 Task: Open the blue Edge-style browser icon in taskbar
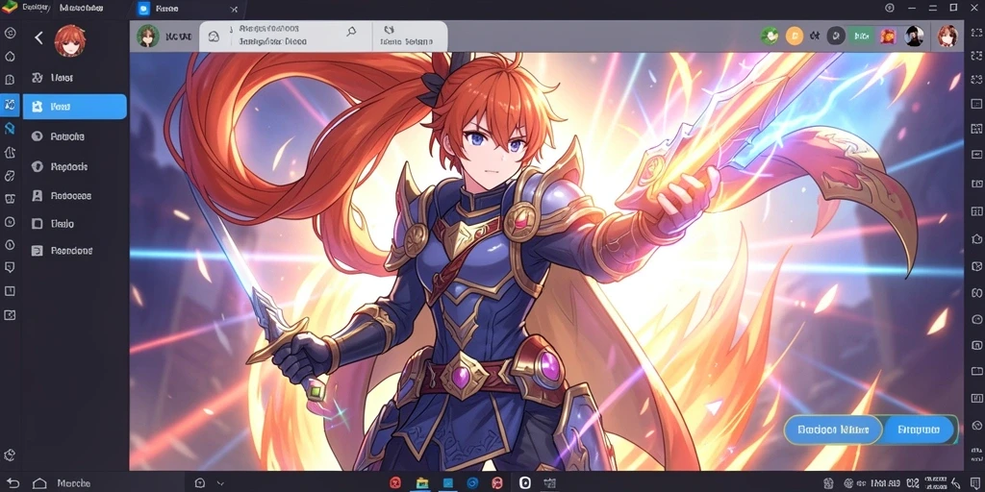472,482
